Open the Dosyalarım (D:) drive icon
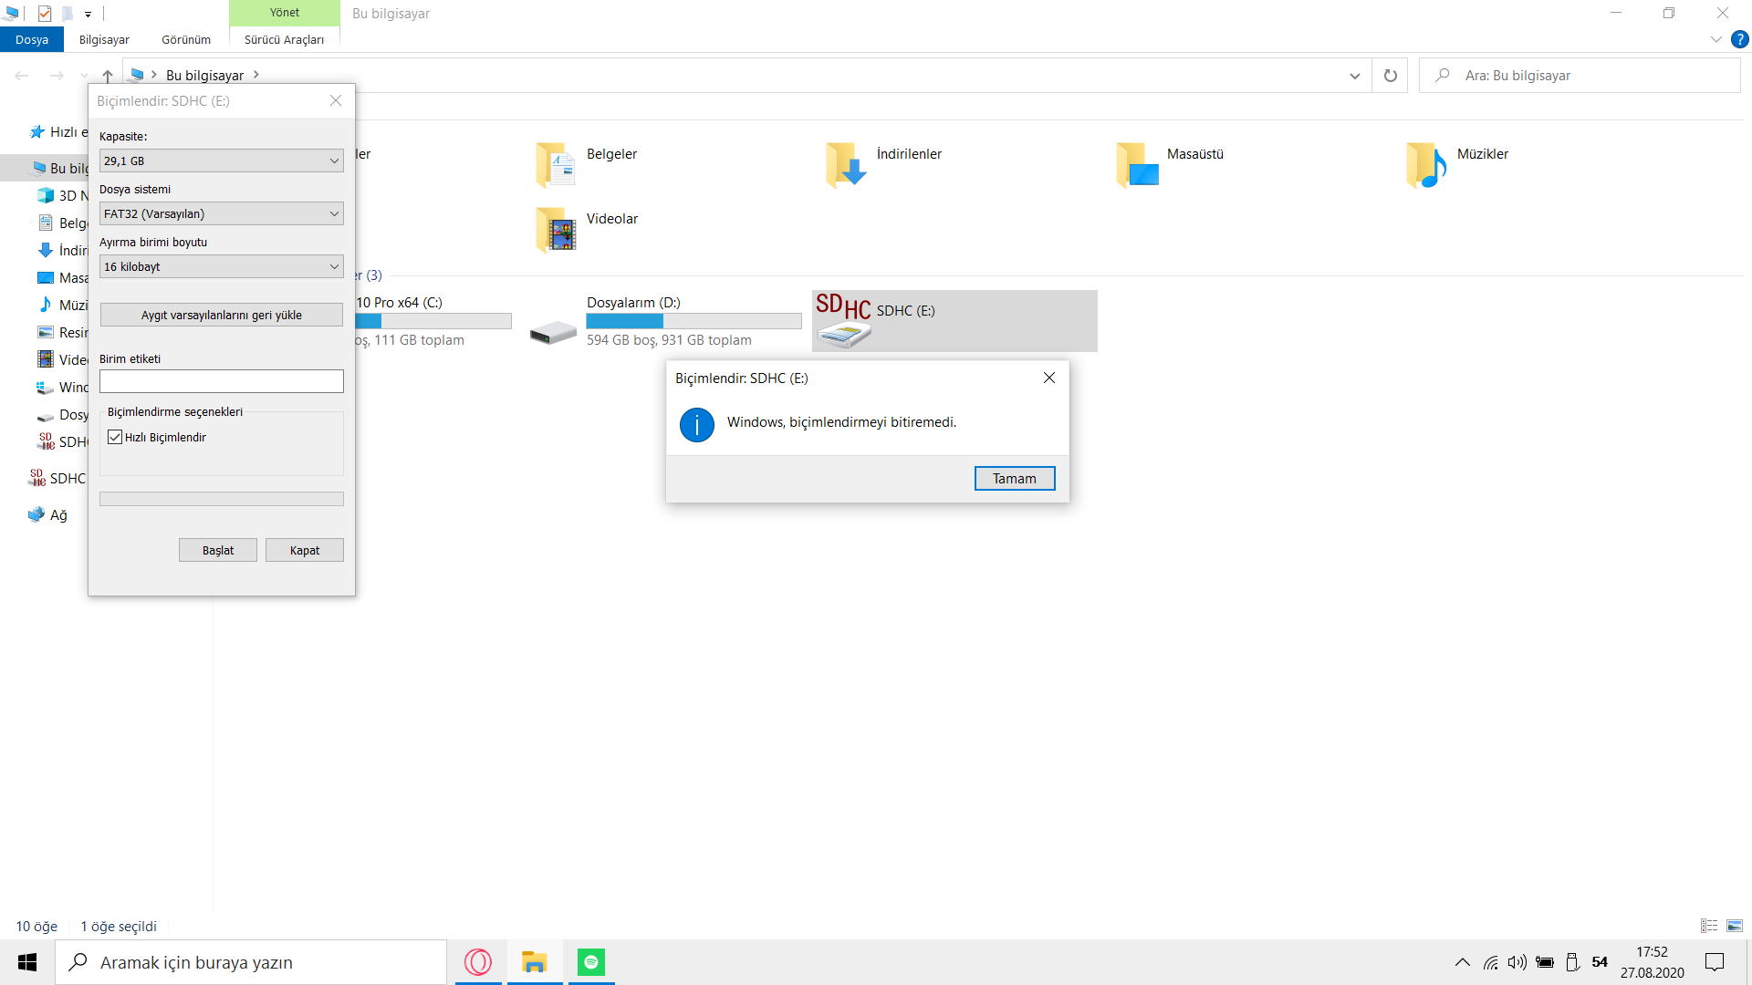 (553, 332)
